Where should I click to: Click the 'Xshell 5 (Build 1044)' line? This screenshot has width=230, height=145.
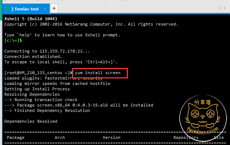pyautogui.click(x=31, y=19)
